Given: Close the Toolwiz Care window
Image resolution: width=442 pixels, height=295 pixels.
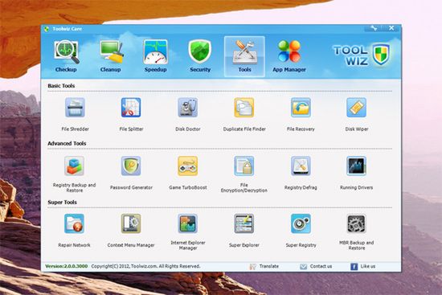Looking at the screenshot, I should click(391, 28).
